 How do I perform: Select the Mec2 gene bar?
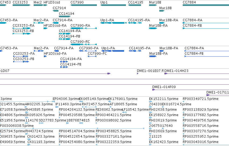click(x=38, y=5)
